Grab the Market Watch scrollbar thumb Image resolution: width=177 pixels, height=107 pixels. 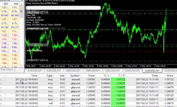pos(21,11)
